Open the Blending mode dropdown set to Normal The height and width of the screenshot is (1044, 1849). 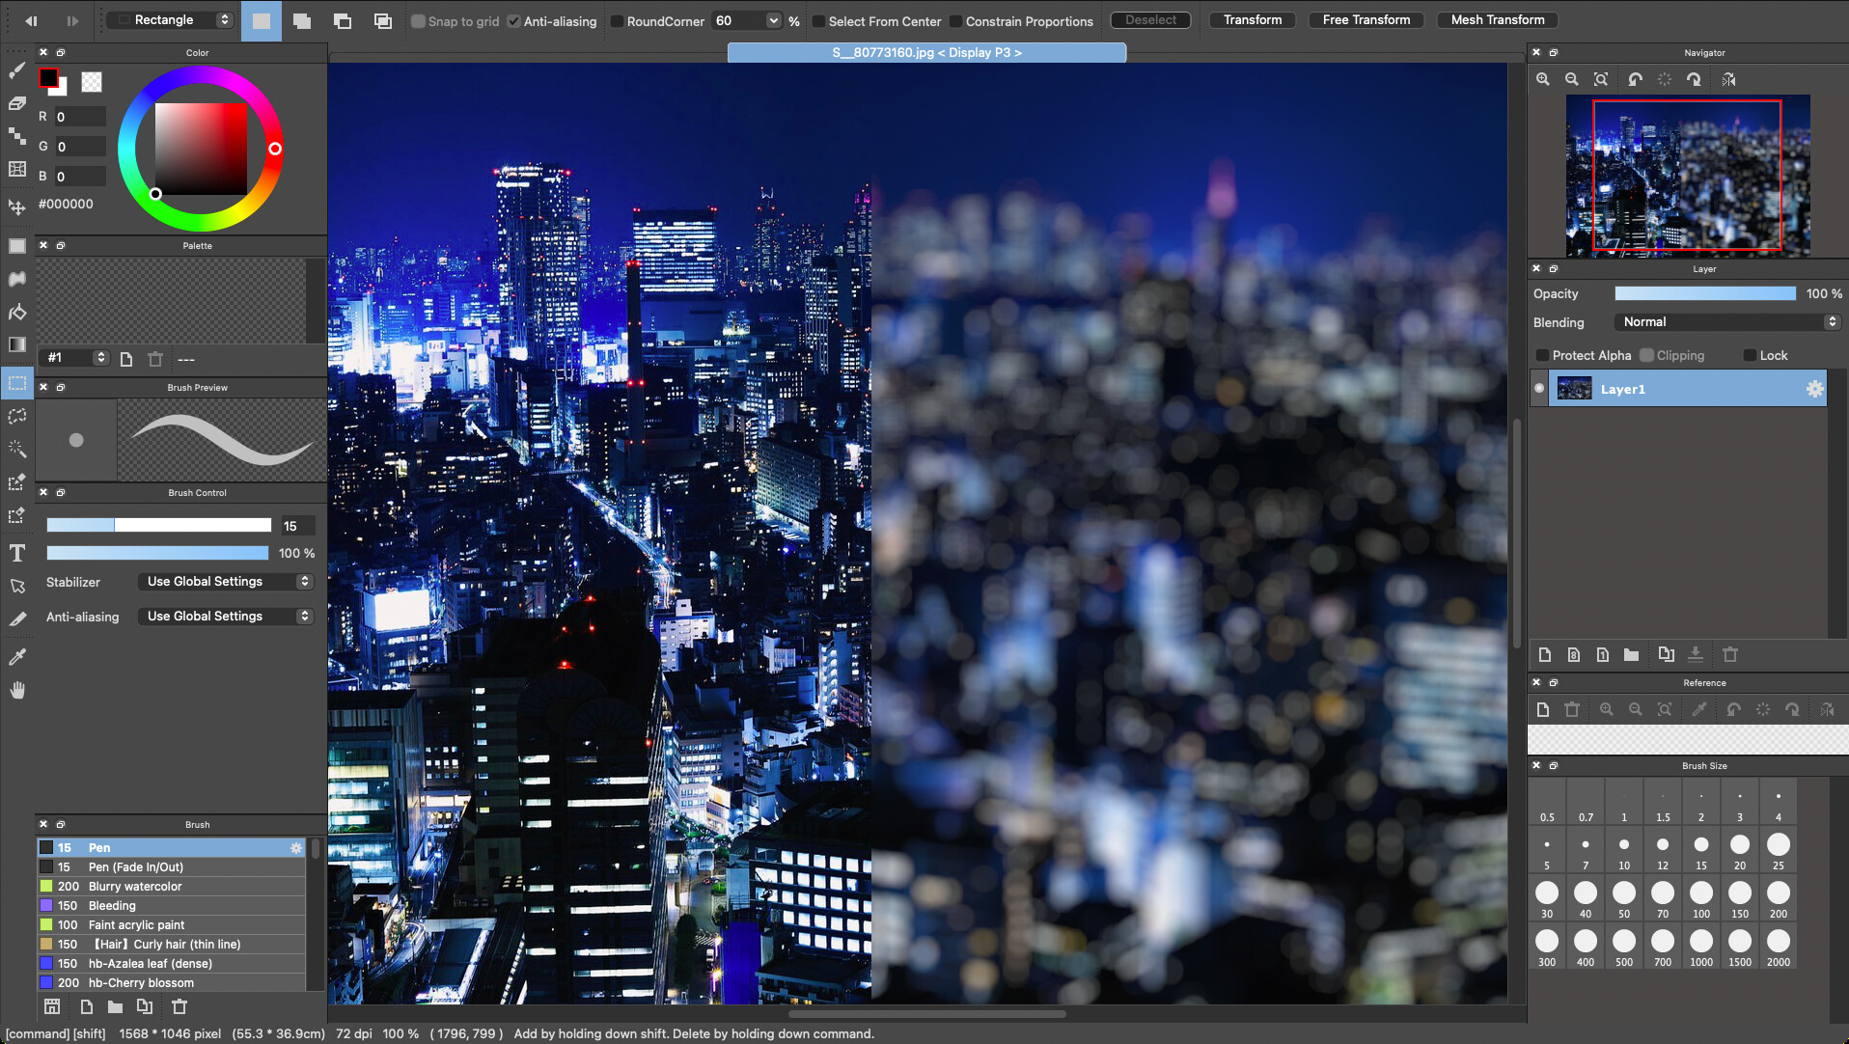pyautogui.click(x=1726, y=321)
